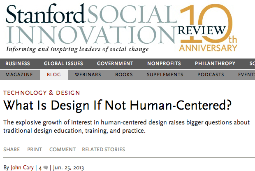255x171 pixels.
Task: Open the Webinars tab
Action: [88, 75]
